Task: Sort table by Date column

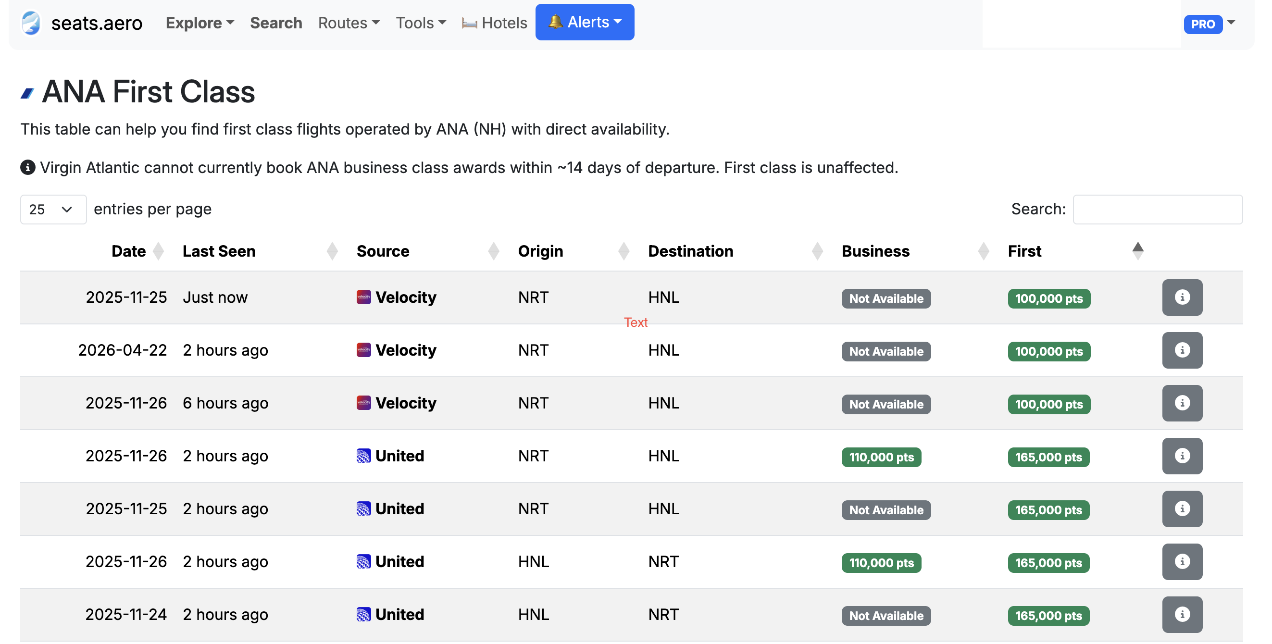Action: [x=158, y=251]
